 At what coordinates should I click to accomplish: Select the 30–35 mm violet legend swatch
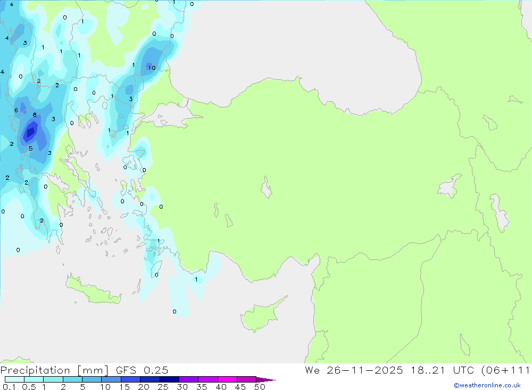(188, 379)
